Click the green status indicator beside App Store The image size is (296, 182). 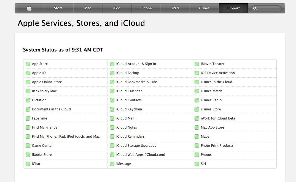pyautogui.click(x=28, y=64)
